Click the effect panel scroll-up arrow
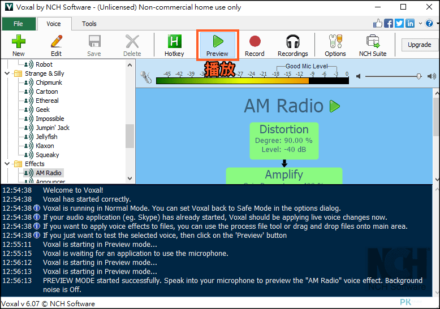Image resolution: width=440 pixels, height=309 pixels. pos(437,93)
